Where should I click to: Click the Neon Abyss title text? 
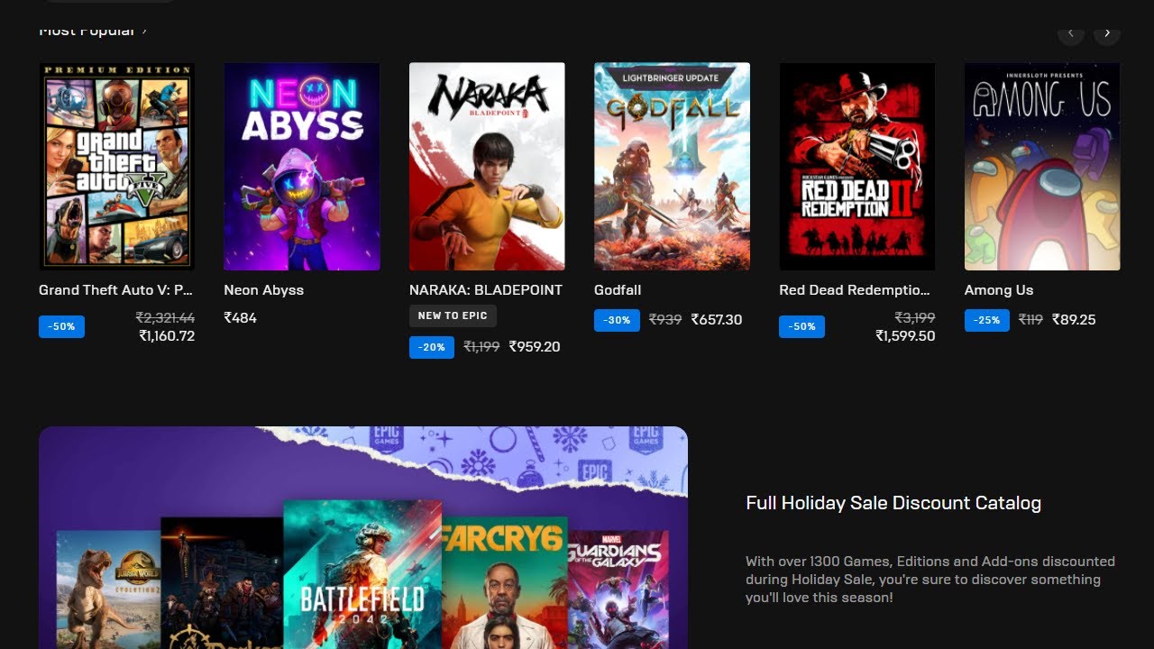(x=263, y=290)
